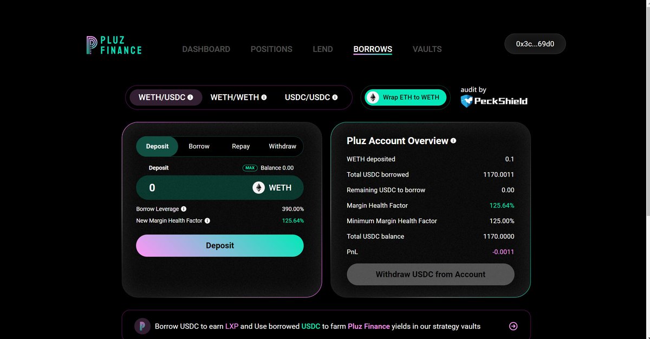Open the Positions page
Image resolution: width=650 pixels, height=339 pixels.
pos(271,49)
